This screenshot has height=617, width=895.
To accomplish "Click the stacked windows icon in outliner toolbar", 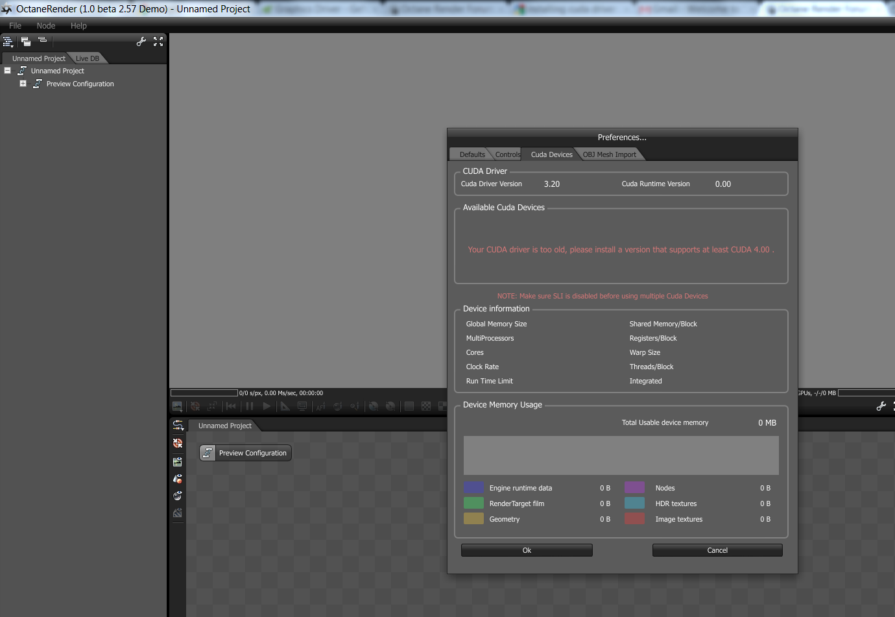I will tap(26, 42).
